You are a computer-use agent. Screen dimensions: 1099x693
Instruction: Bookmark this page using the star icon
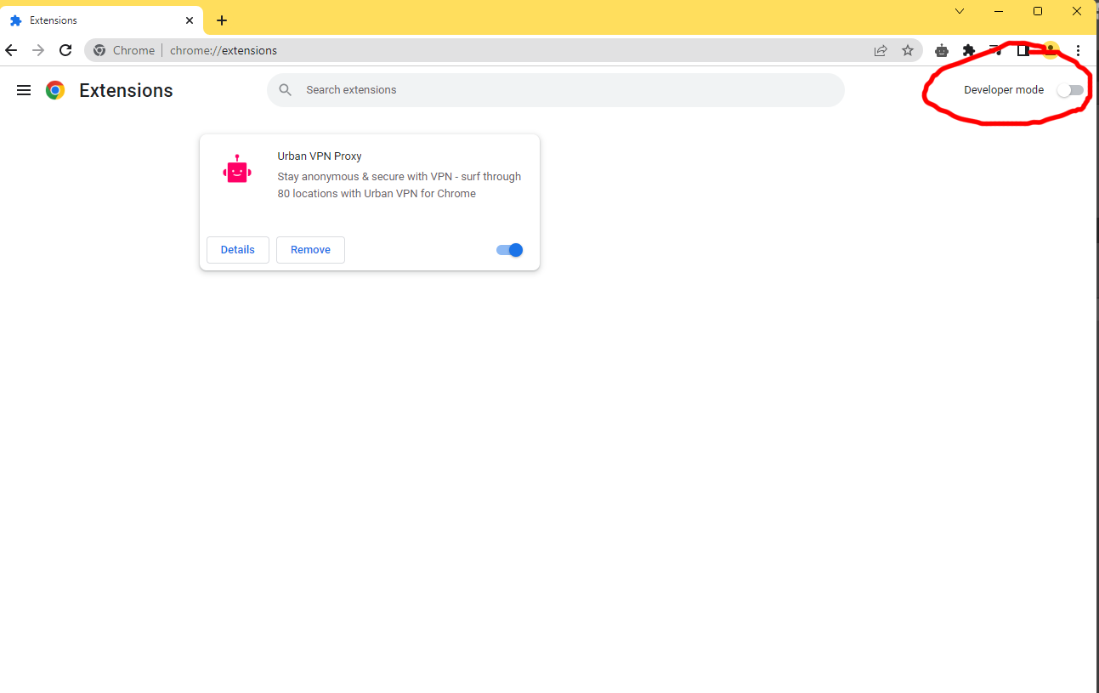tap(908, 50)
